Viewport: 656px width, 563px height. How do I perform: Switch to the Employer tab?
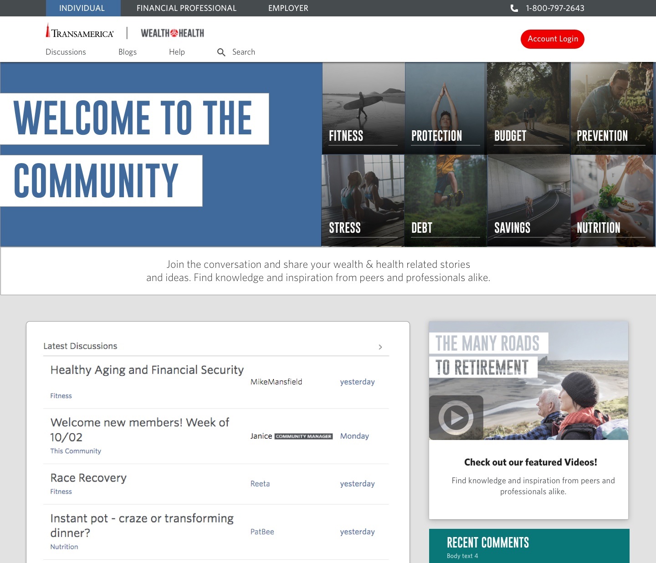288,8
